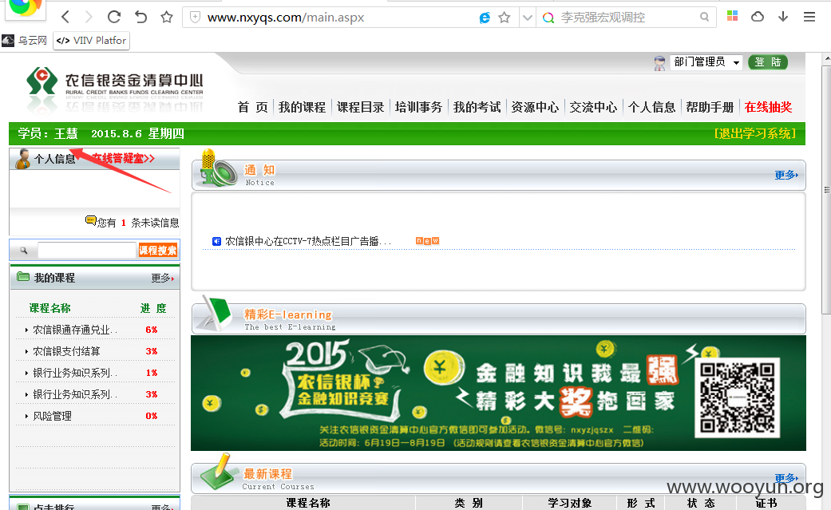Click the user avatar icon beside the role dropdown

659,63
